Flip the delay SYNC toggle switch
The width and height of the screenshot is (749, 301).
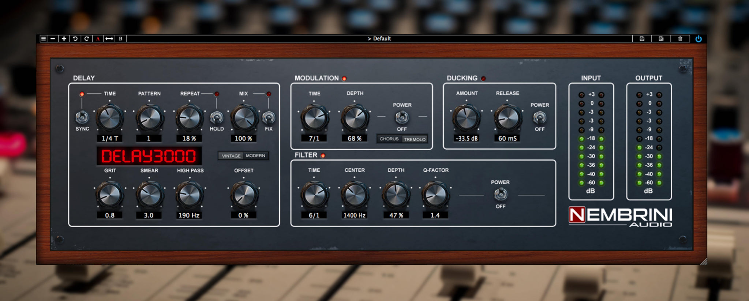(x=82, y=117)
